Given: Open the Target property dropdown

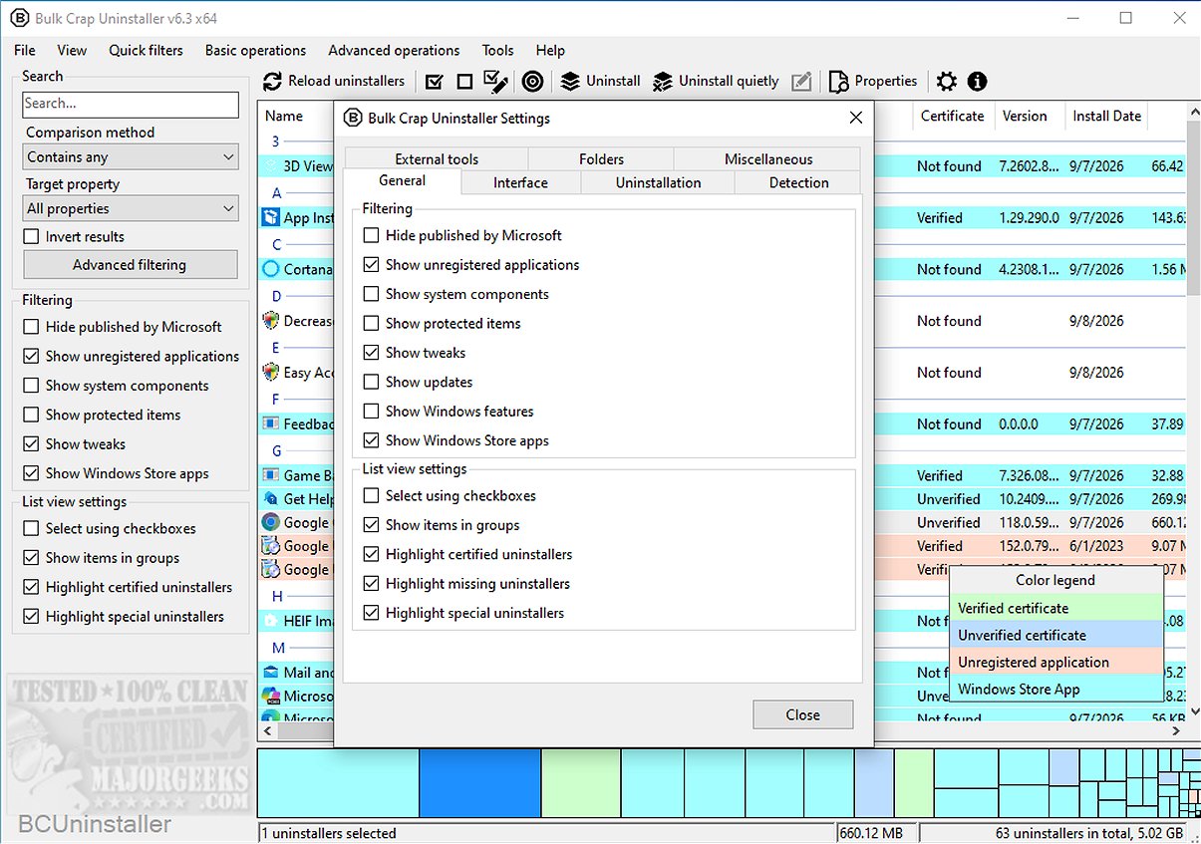Looking at the screenshot, I should point(131,208).
